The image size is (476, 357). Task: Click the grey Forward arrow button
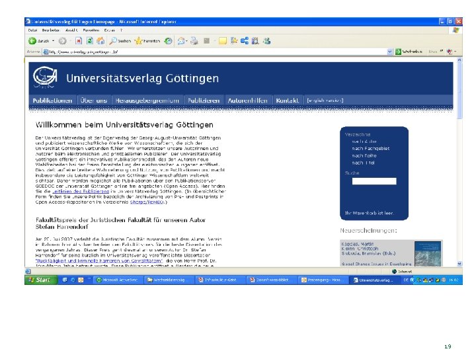click(62, 41)
